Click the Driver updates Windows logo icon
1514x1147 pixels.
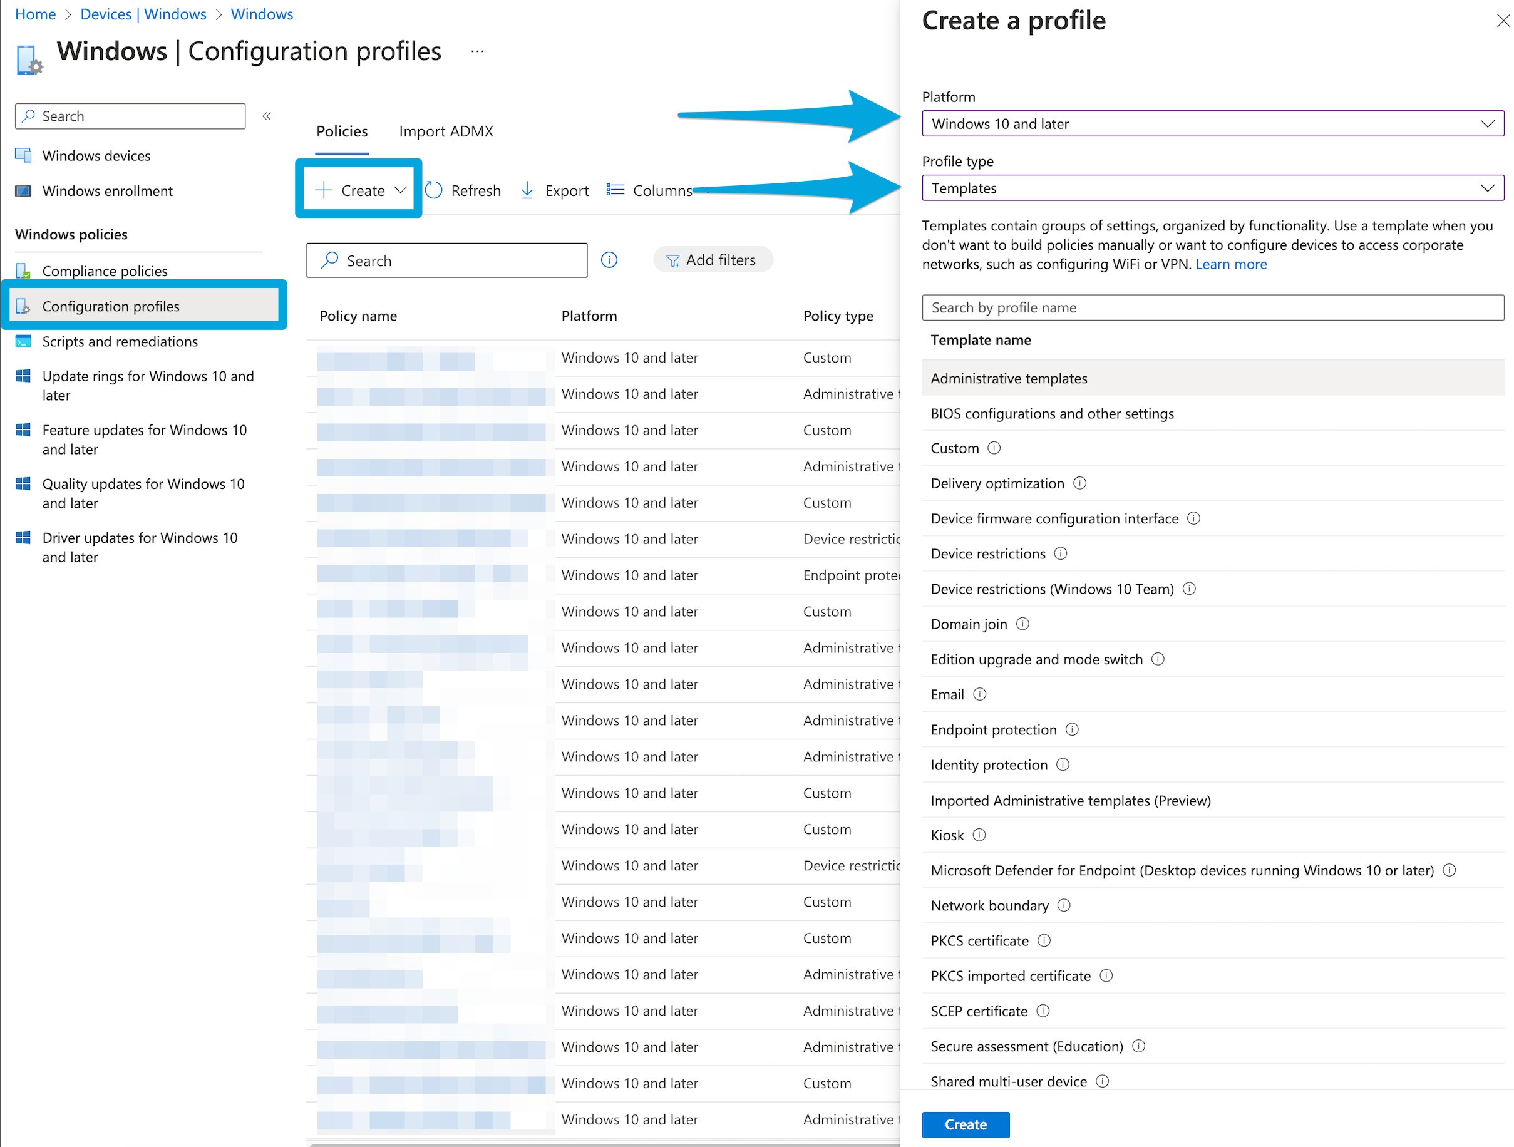(23, 538)
